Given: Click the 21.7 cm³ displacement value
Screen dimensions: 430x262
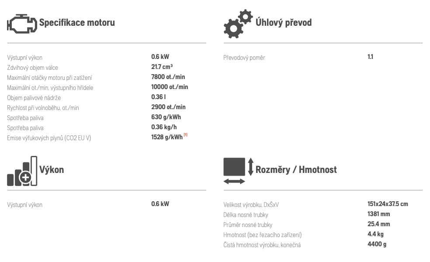Looking at the screenshot, I should pos(162,67).
